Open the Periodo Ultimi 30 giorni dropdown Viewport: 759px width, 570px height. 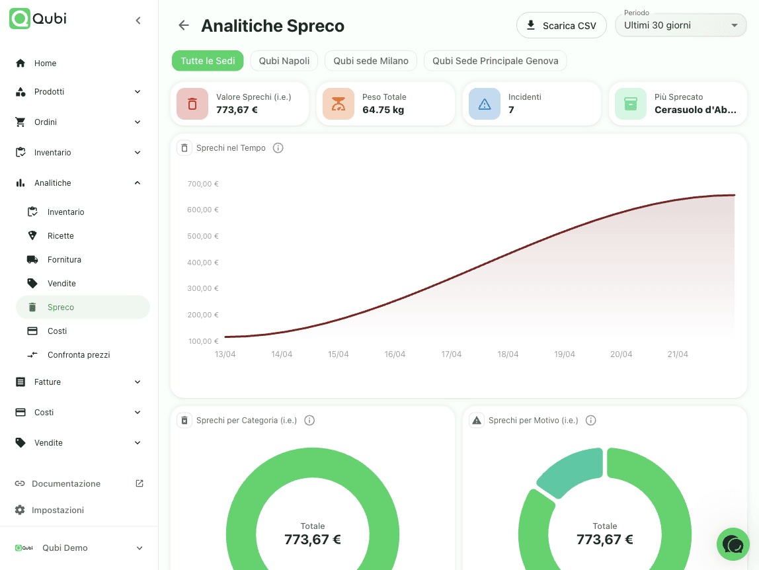[680, 25]
